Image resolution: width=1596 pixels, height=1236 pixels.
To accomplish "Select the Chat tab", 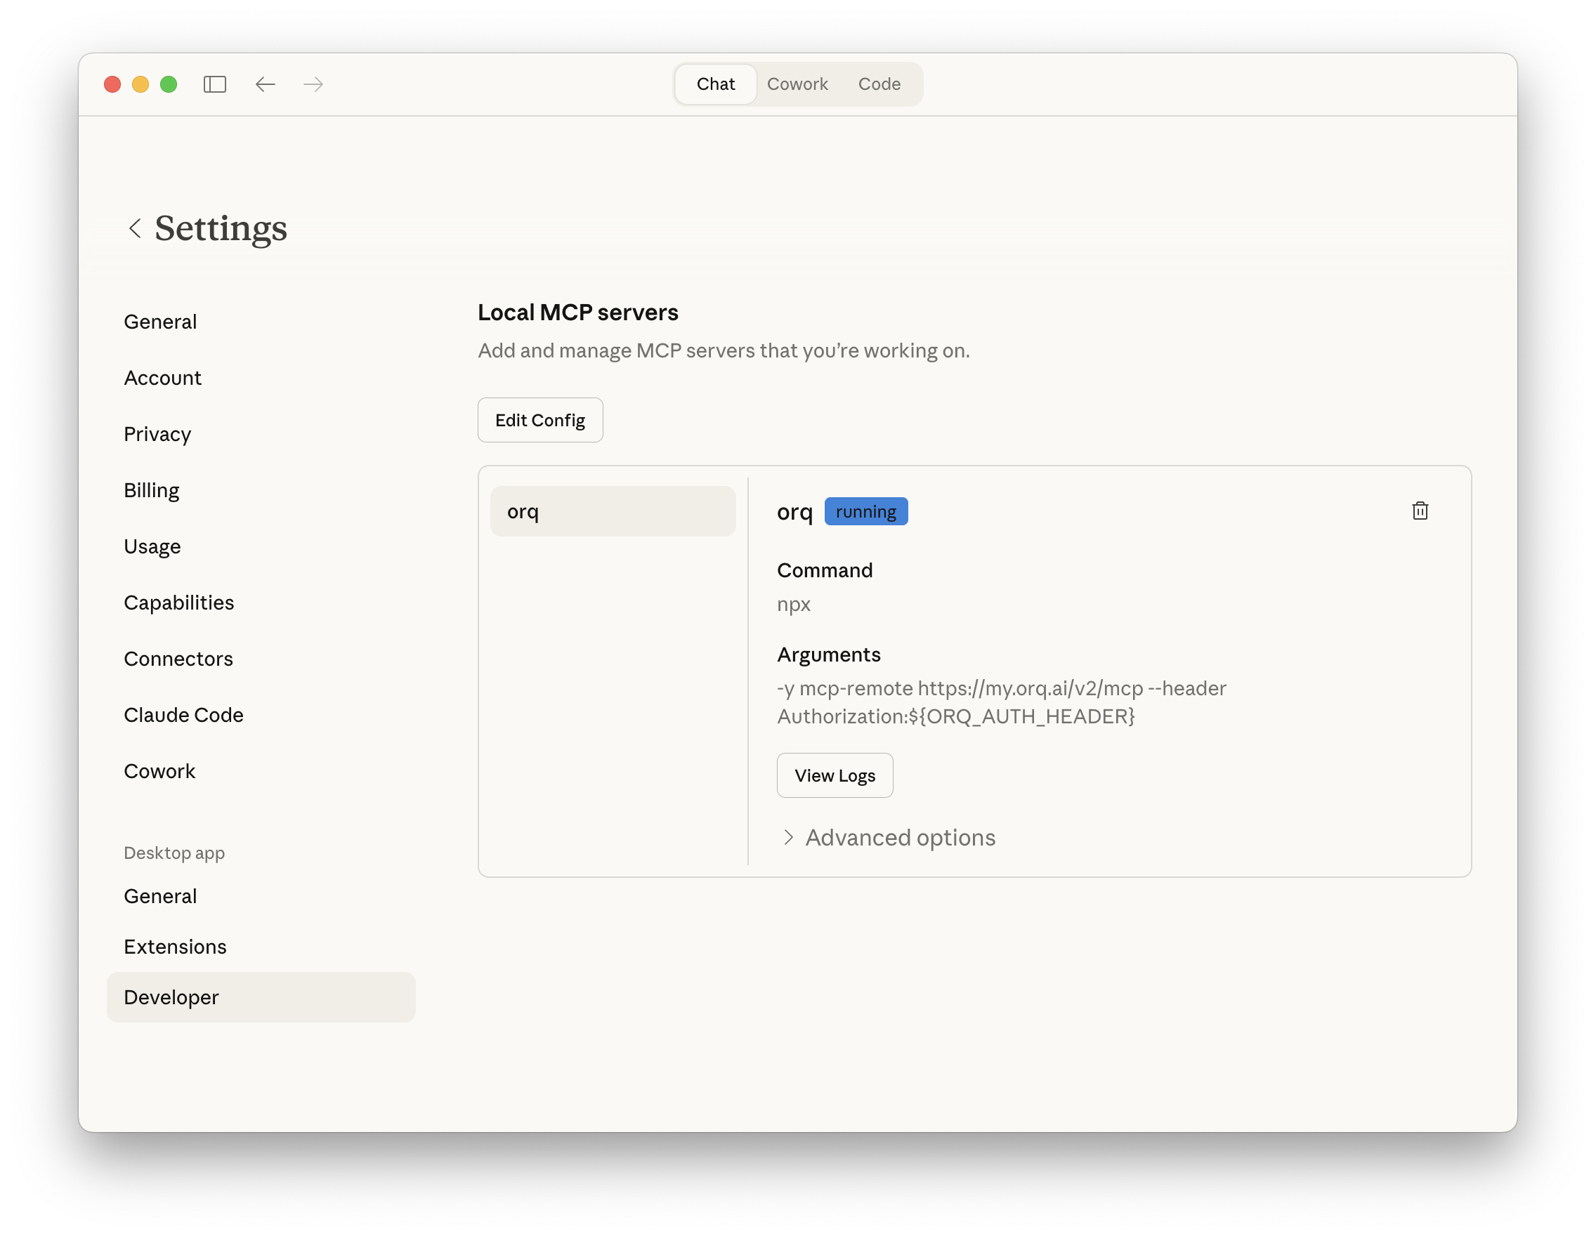I will point(715,84).
